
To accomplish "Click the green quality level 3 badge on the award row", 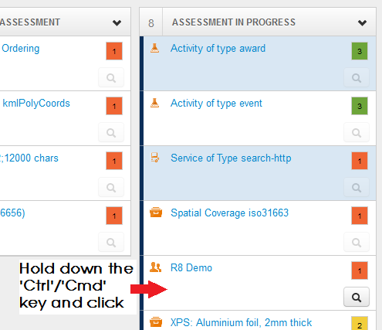I will click(360, 51).
